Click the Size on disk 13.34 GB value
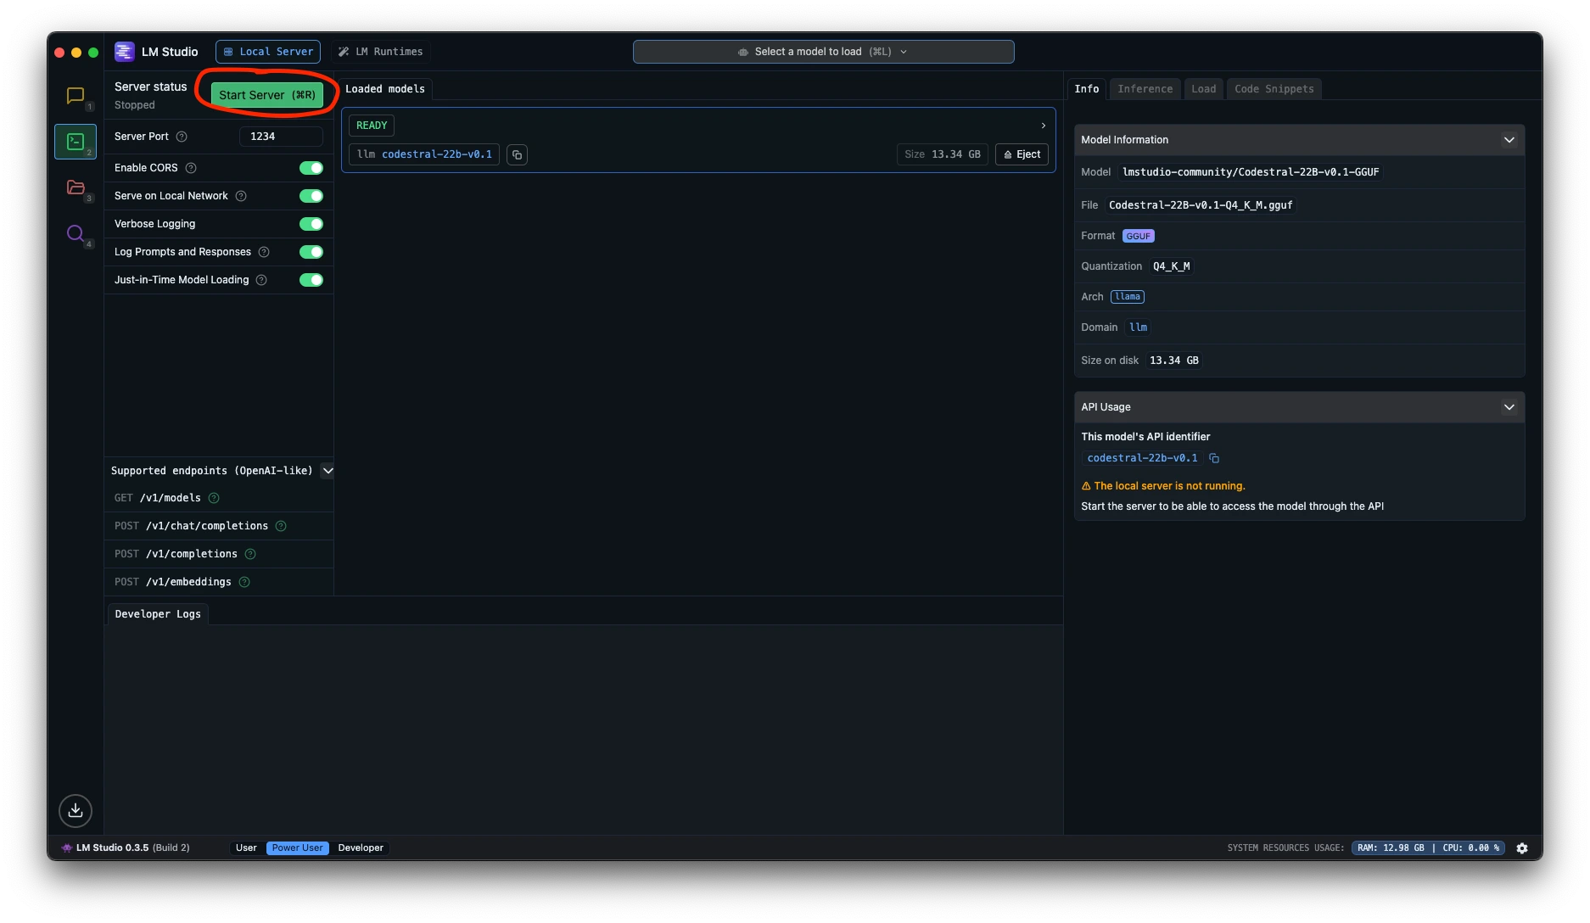Viewport: 1590px width, 923px height. (1174, 361)
